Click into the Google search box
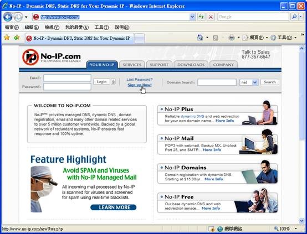The height and width of the screenshot is (234, 307). pyautogui.click(x=253, y=17)
